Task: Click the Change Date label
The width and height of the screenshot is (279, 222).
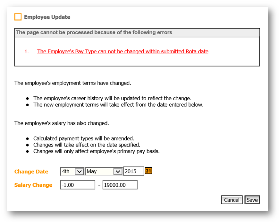Action: [x=31, y=172]
